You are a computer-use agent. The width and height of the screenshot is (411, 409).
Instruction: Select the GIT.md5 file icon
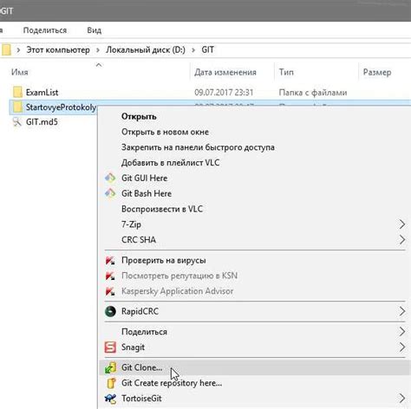(x=17, y=122)
